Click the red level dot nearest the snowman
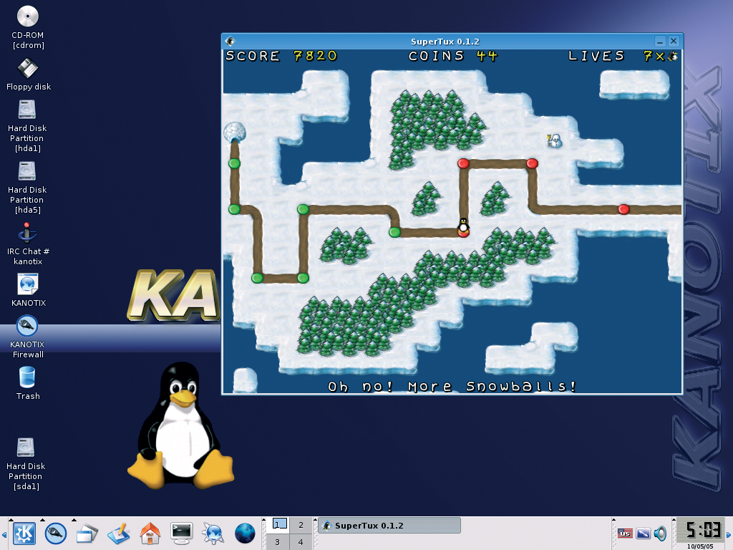The width and height of the screenshot is (733, 550). coord(532,163)
